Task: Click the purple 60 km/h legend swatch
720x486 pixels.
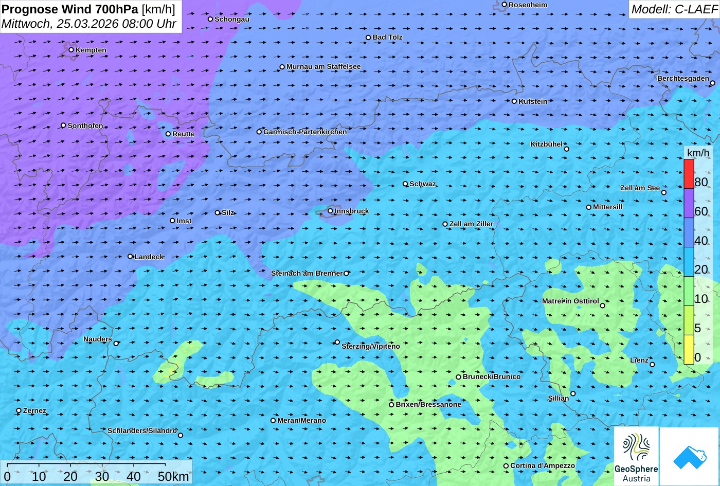Action: 689,203
